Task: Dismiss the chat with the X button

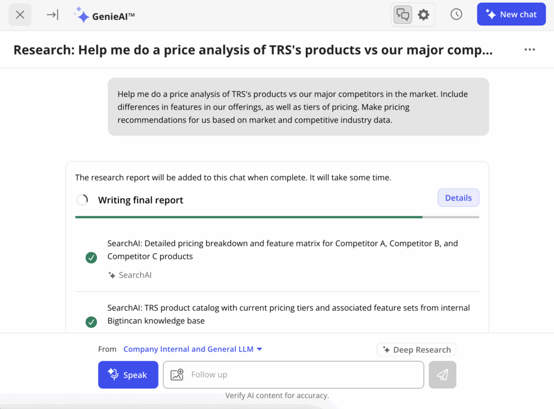Action: (x=20, y=15)
